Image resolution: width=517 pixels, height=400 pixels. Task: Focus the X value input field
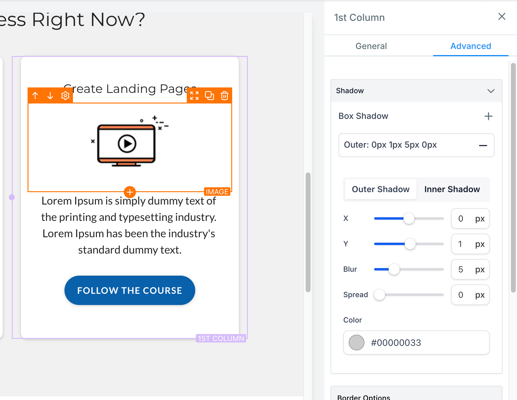click(x=470, y=218)
